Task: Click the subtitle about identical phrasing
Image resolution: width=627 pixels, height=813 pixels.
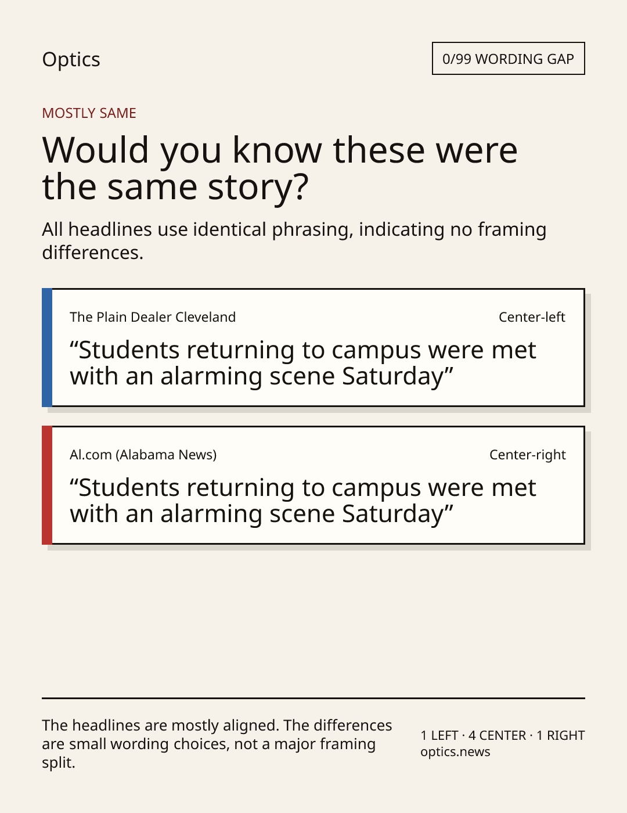Action: point(294,240)
